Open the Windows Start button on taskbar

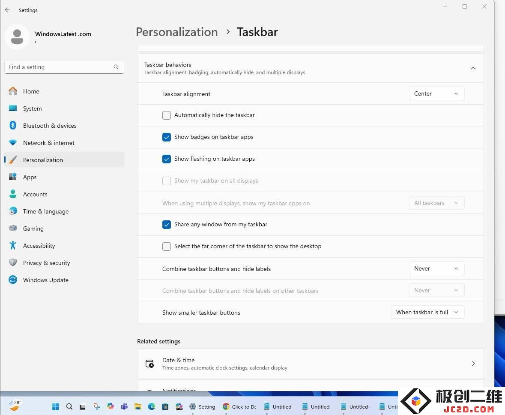click(x=56, y=406)
